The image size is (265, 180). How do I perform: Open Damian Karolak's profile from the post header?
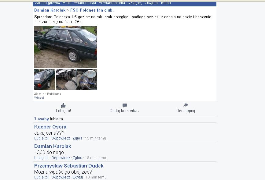pyautogui.click(x=50, y=10)
